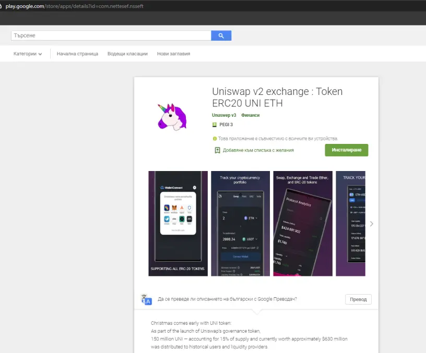
Task: Click the Google Translate icon
Action: pyautogui.click(x=147, y=300)
